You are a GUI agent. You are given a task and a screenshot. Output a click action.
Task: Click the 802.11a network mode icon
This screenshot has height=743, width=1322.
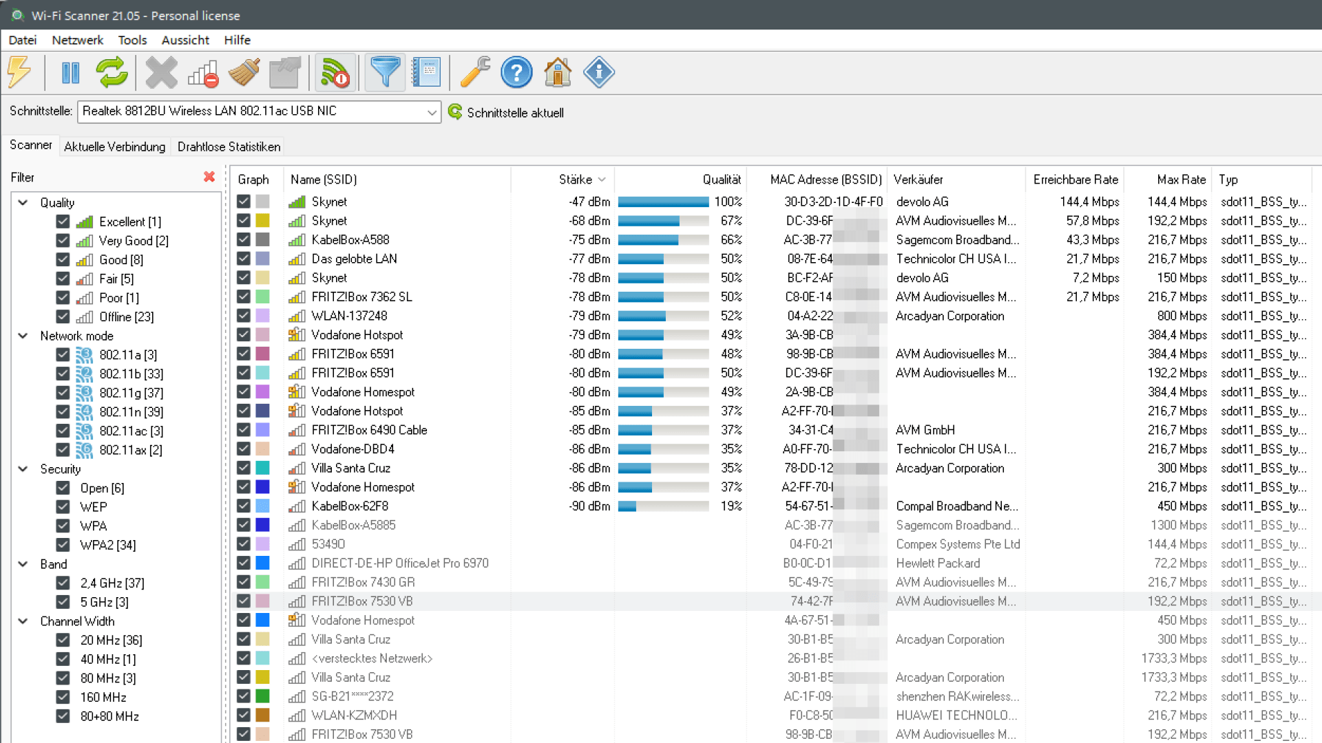pos(84,355)
